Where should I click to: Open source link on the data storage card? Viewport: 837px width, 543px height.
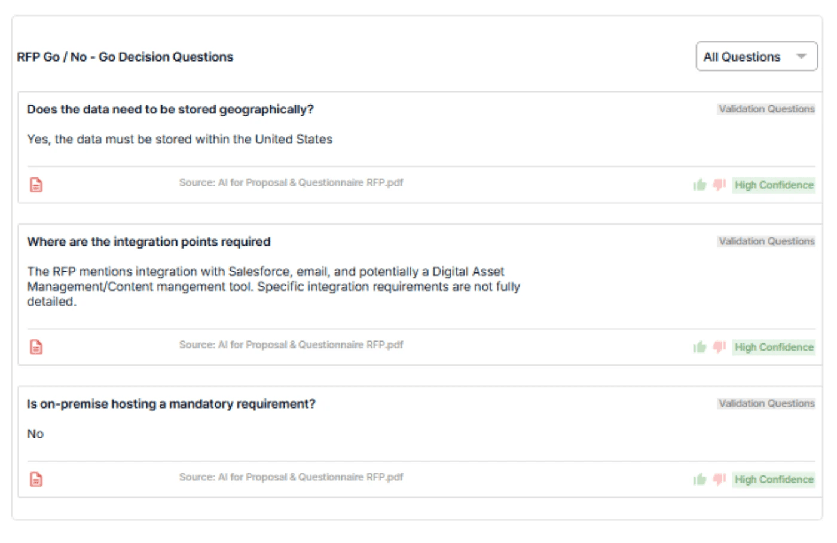tap(291, 183)
